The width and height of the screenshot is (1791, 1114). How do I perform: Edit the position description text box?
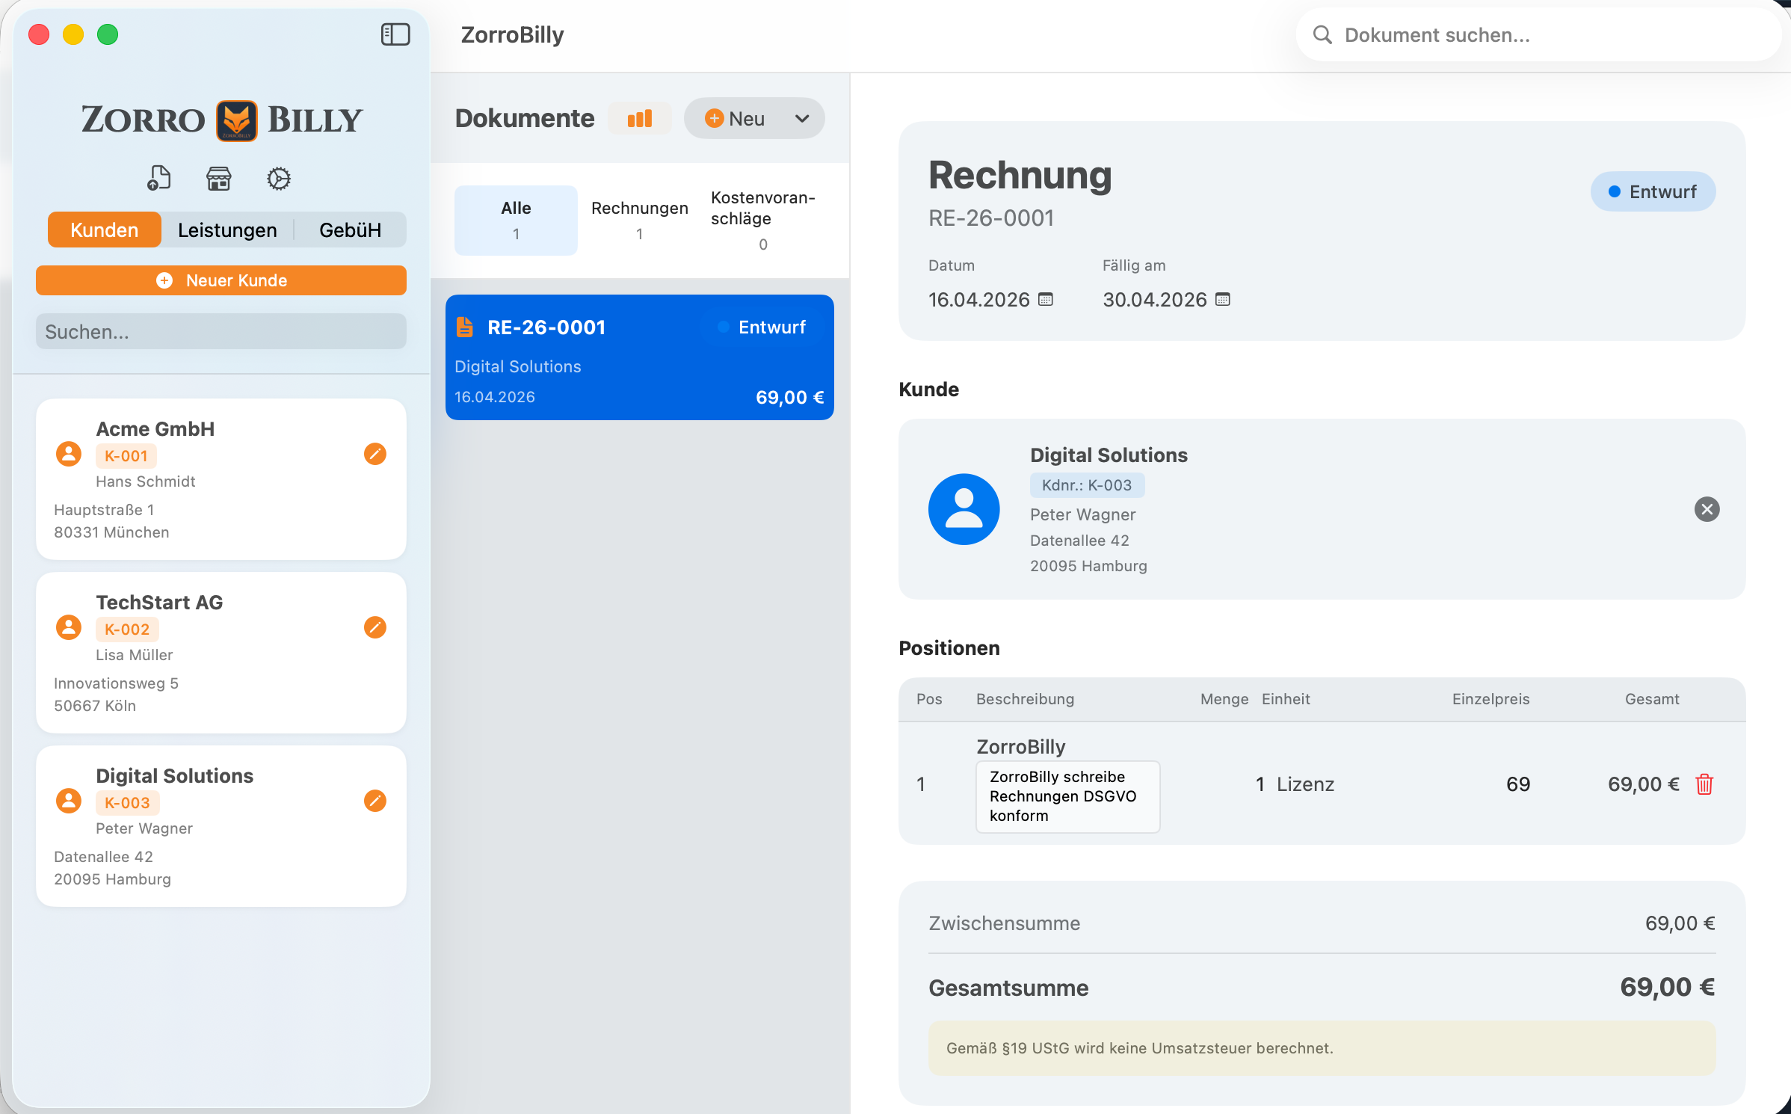pos(1068,797)
